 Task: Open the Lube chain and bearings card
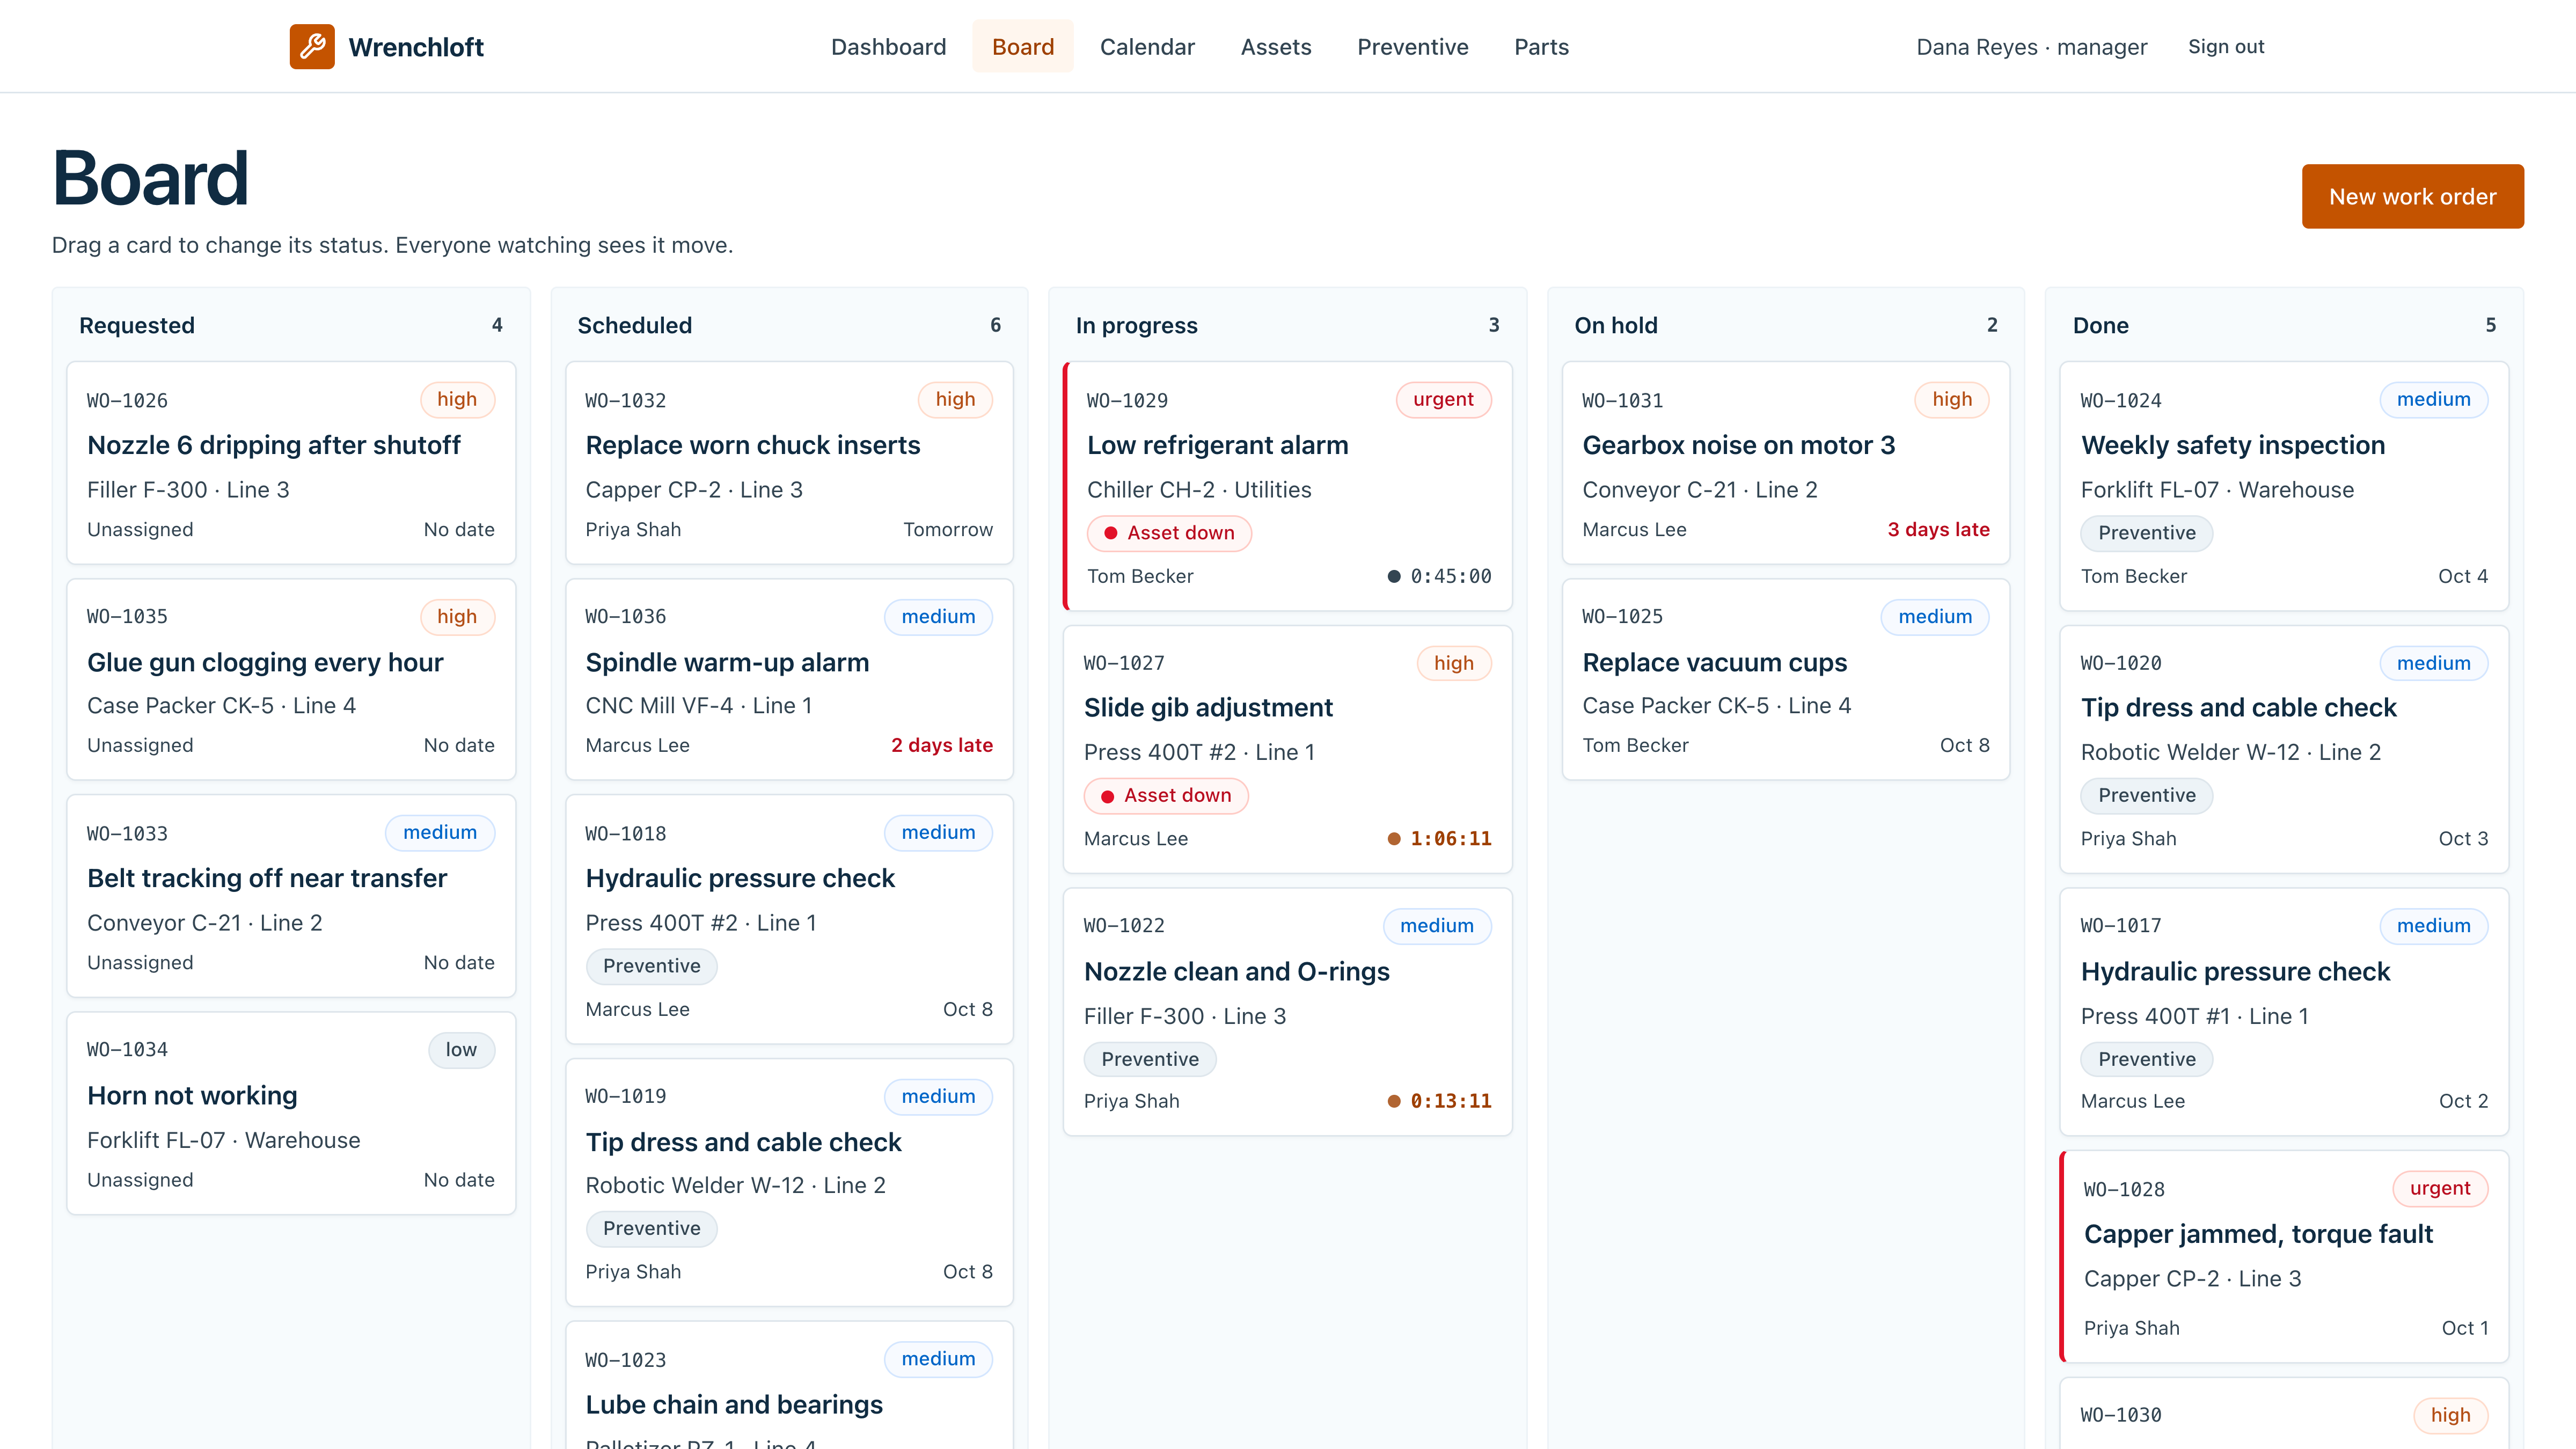click(789, 1385)
